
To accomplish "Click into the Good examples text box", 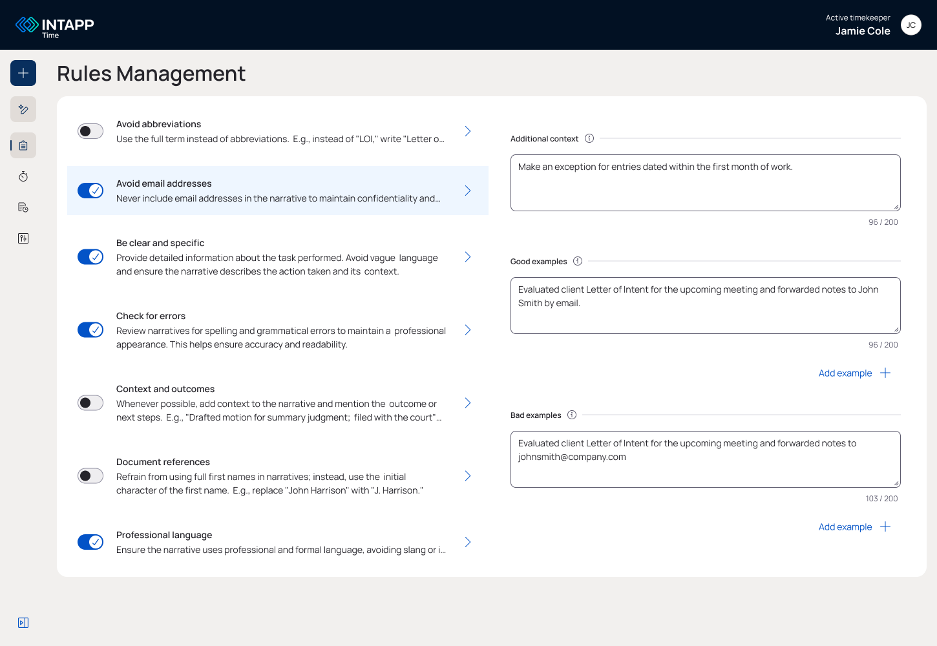I will pos(706,306).
